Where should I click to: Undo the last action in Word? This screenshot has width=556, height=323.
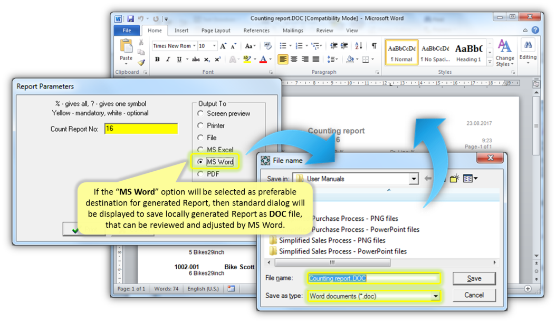coord(140,19)
